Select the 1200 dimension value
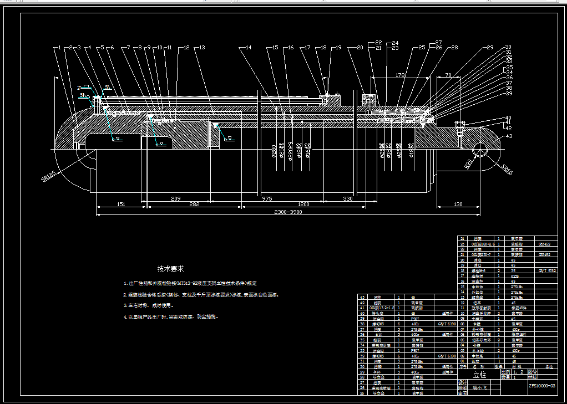Viewport: 567px width, 404px height. click(x=303, y=204)
